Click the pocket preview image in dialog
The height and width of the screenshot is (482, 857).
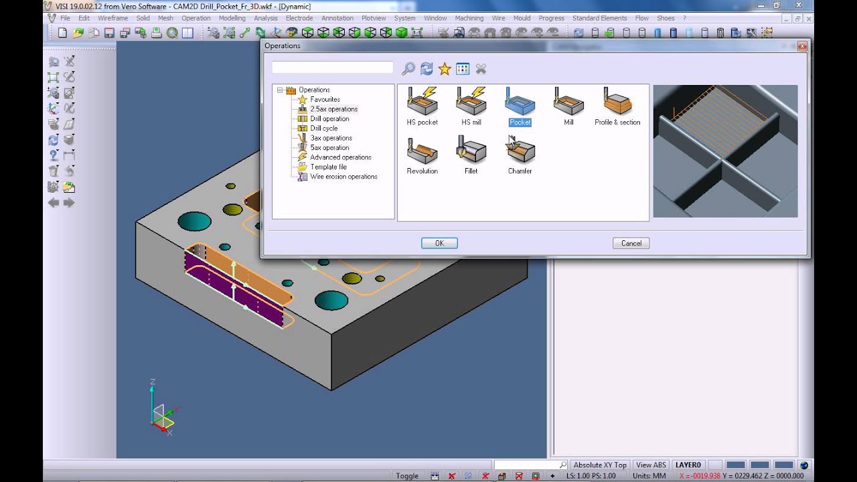725,151
